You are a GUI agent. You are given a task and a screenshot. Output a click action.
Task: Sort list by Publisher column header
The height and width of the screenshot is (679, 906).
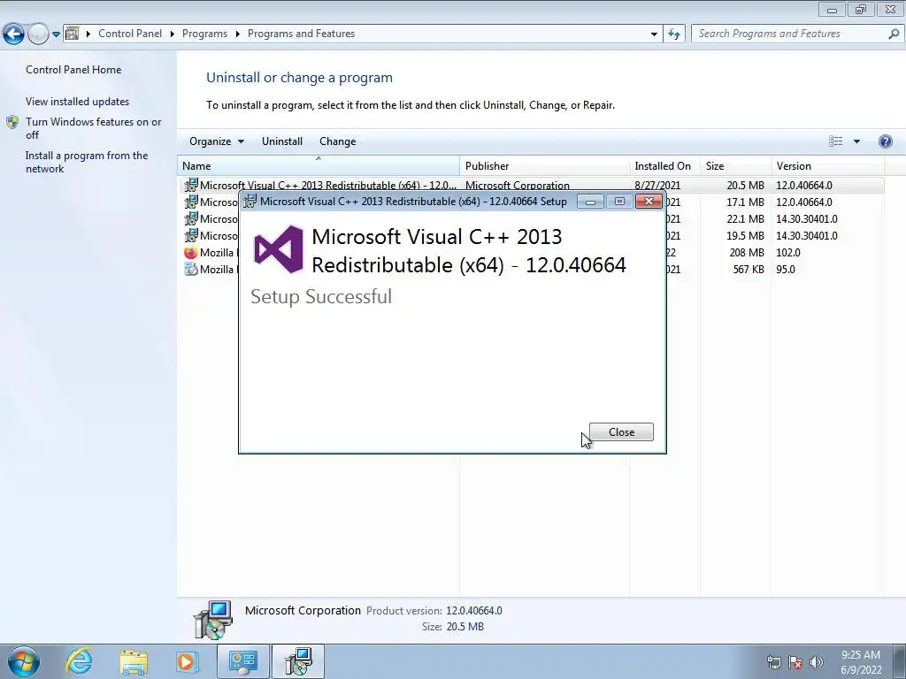pos(544,165)
